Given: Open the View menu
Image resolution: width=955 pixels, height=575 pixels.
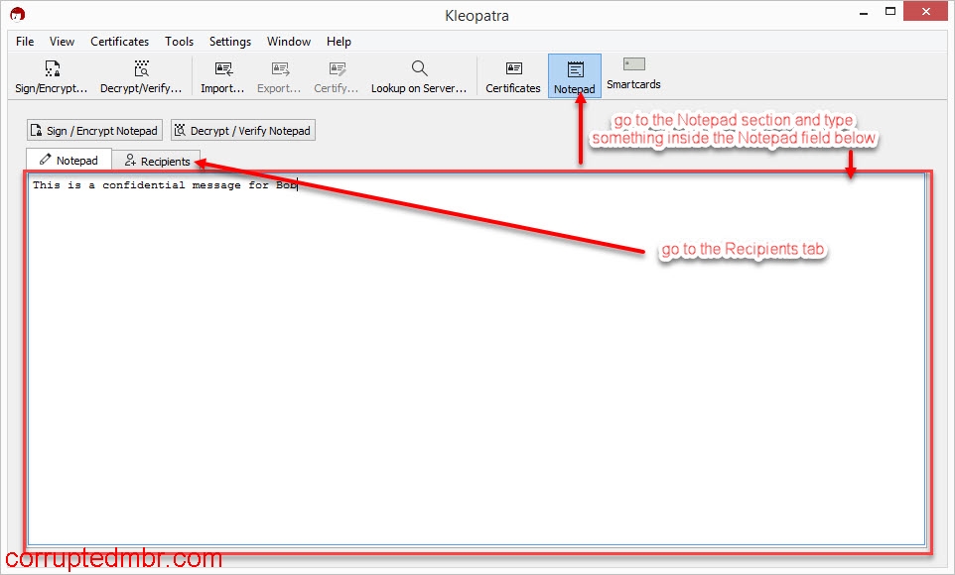Looking at the screenshot, I should [x=62, y=42].
